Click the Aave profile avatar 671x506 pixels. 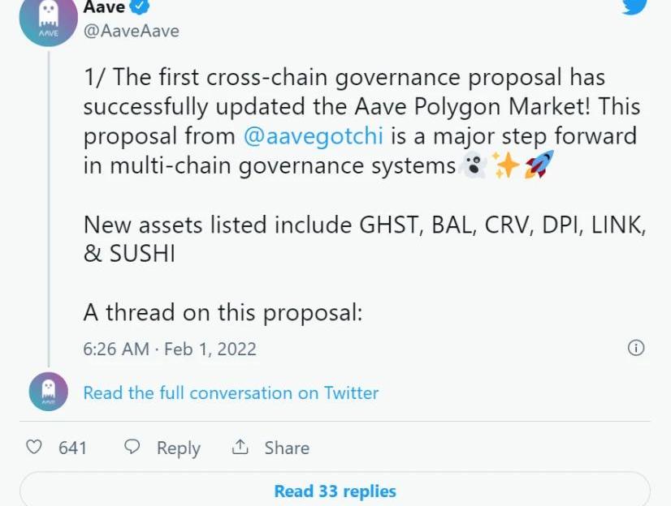tap(49, 19)
